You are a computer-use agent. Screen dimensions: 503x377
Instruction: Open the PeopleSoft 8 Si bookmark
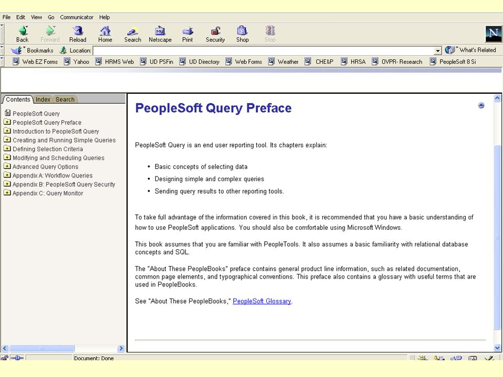tap(453, 62)
